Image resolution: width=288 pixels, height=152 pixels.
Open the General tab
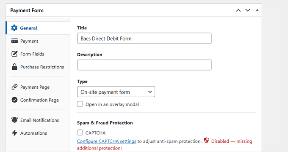click(38, 28)
